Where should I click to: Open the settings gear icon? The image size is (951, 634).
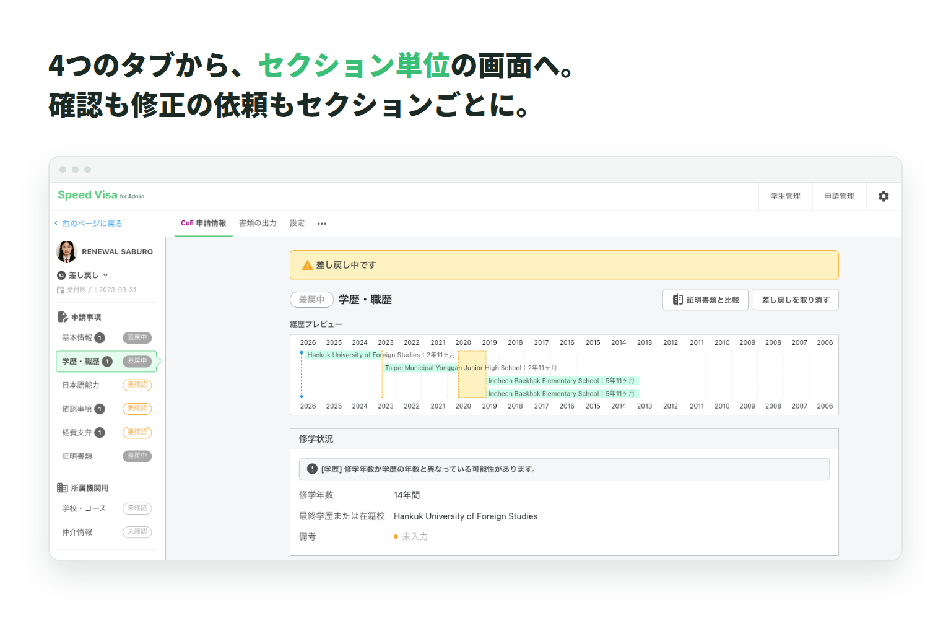pos(884,196)
